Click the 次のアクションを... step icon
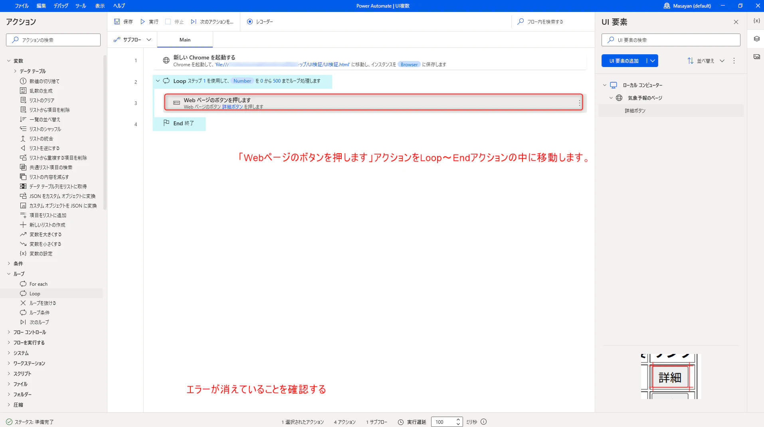This screenshot has height=427, width=764. 194,22
